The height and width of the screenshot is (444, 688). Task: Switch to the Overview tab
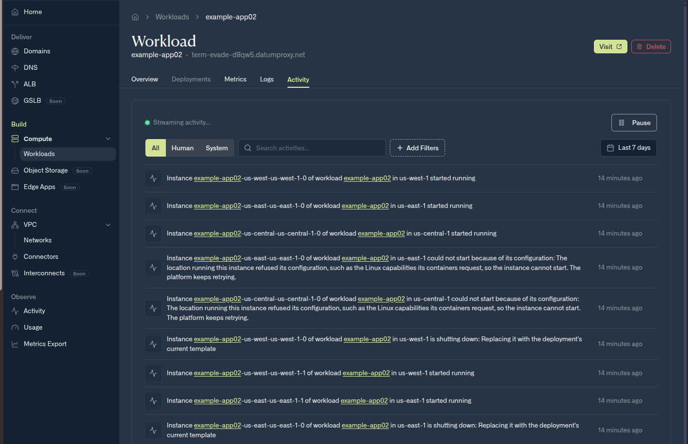coord(144,79)
